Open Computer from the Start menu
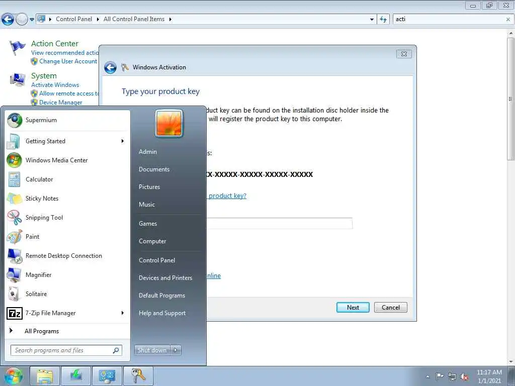This screenshot has height=386, width=515. pos(152,241)
